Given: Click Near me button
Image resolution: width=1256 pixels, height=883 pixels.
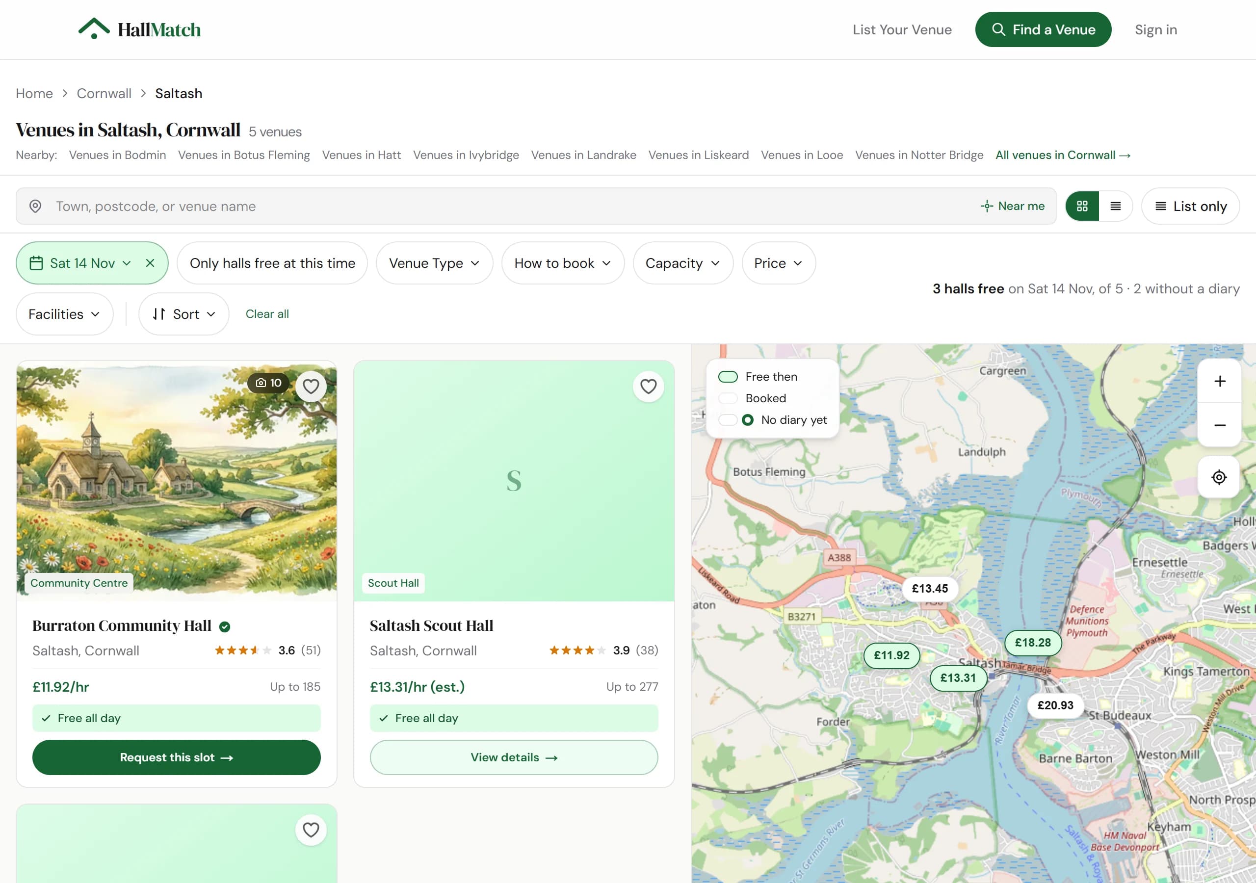Looking at the screenshot, I should pos(1013,206).
